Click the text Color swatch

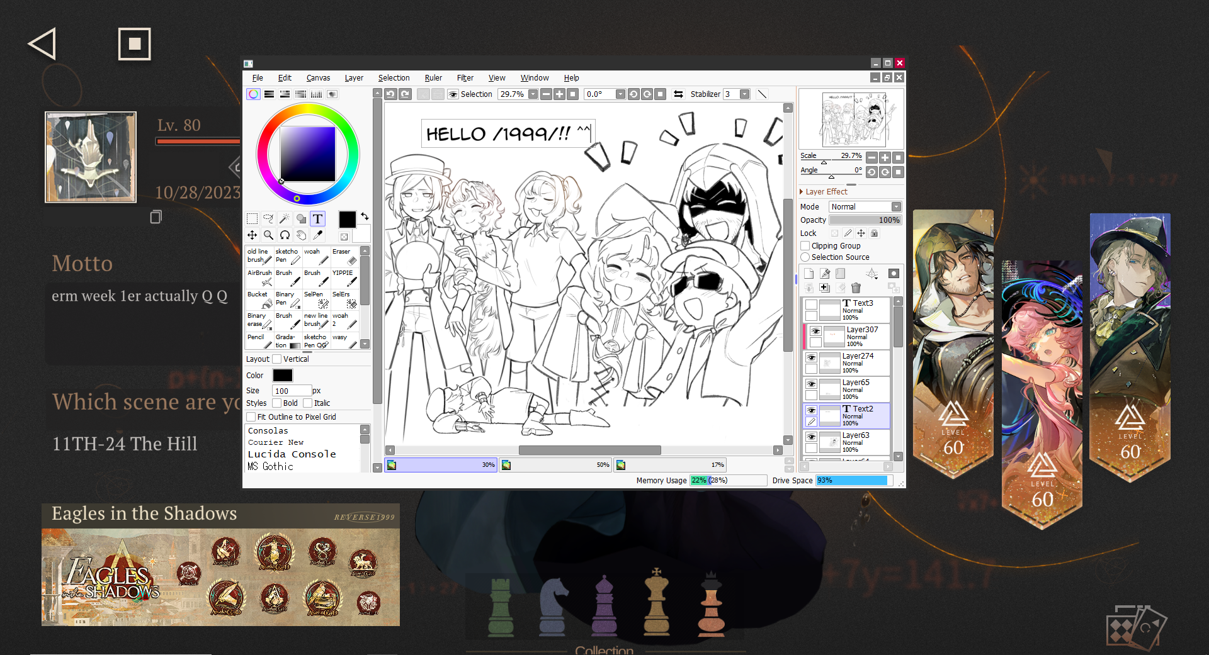283,376
